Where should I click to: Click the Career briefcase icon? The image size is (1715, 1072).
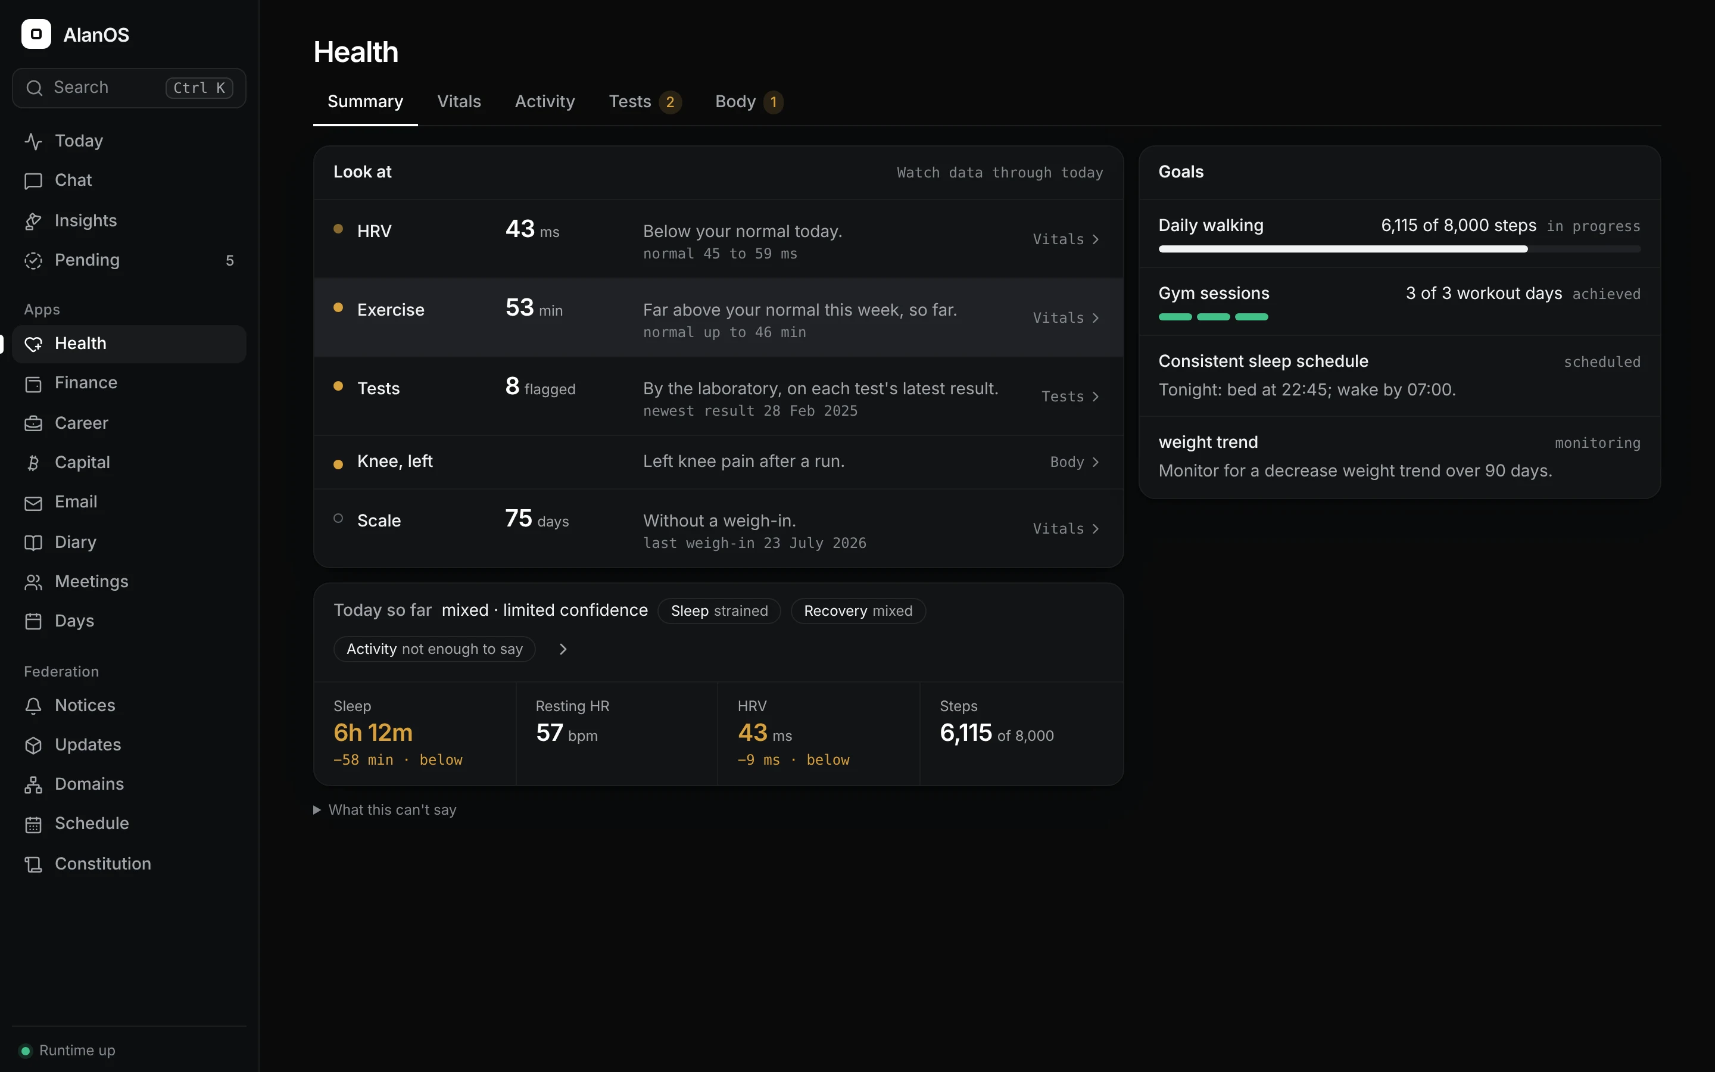(33, 423)
